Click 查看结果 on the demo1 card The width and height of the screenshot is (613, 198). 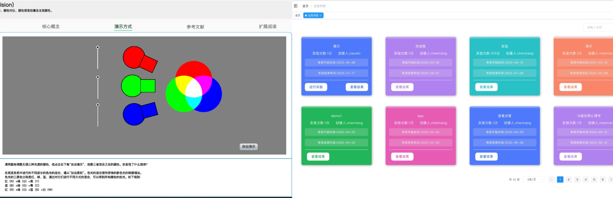coord(318,157)
